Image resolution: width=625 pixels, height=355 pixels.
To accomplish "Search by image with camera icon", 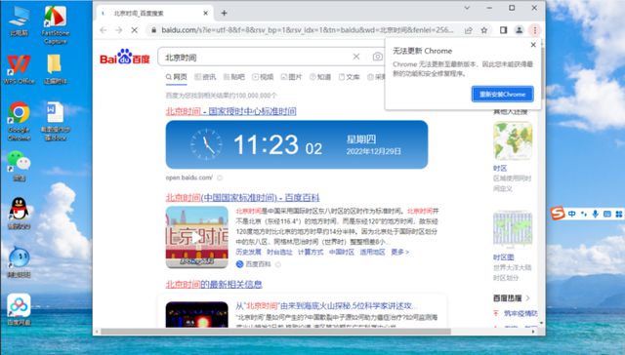I will click(x=377, y=57).
